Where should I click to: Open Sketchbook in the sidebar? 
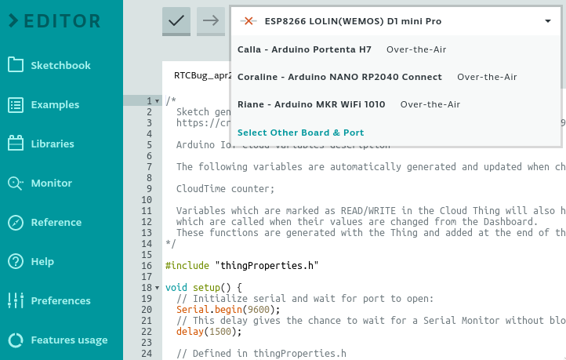[x=60, y=65]
